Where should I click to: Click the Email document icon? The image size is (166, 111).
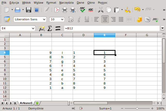point(37,10)
